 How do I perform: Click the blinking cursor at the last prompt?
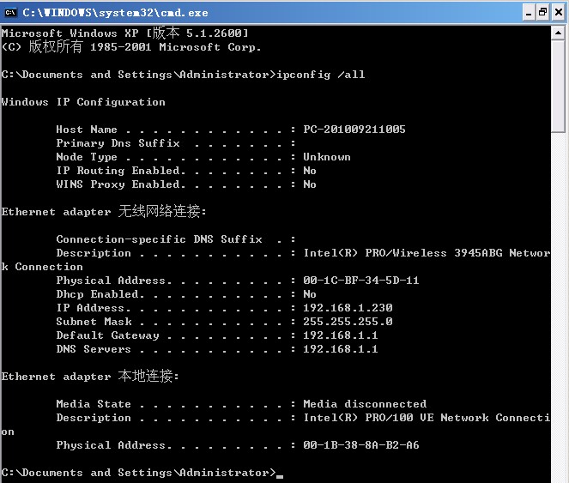pyautogui.click(x=280, y=474)
